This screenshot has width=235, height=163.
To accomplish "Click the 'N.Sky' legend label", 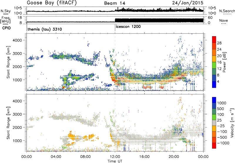I will point(6,11).
